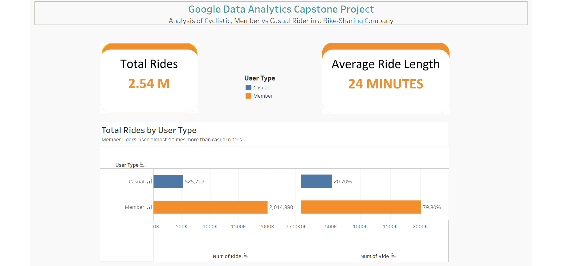Screen dimensions: 562x266
Task: Click the sort icon beside the Member row label
Action: pos(149,207)
